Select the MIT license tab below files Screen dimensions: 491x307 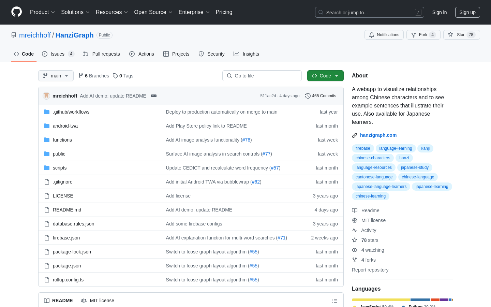click(98, 301)
